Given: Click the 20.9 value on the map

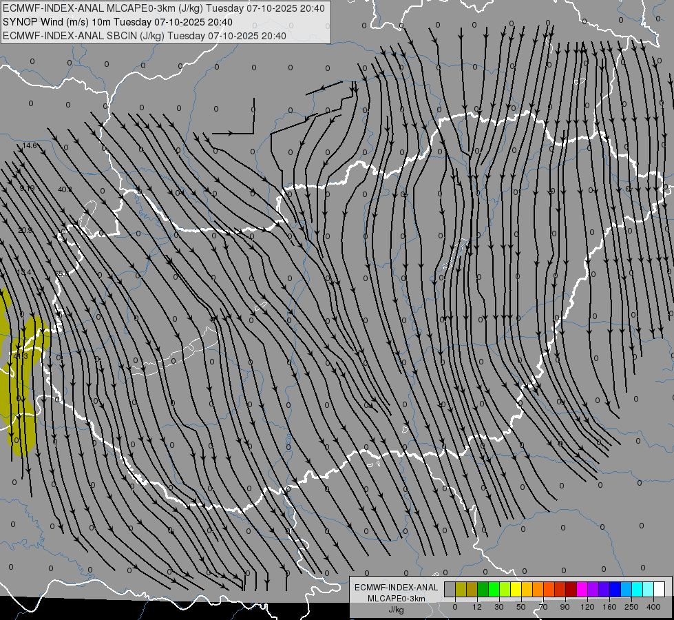Looking at the screenshot, I should click(25, 230).
